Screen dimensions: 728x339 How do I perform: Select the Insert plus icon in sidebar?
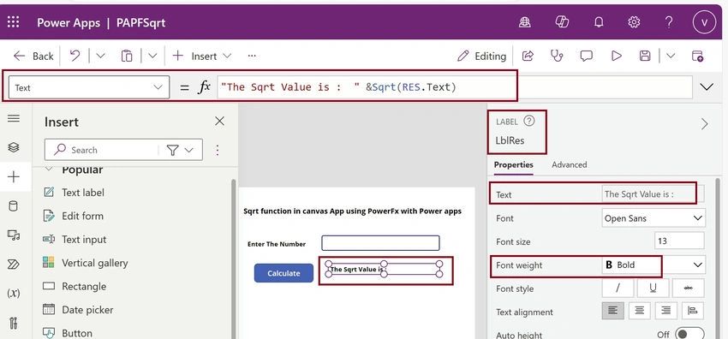tap(14, 176)
